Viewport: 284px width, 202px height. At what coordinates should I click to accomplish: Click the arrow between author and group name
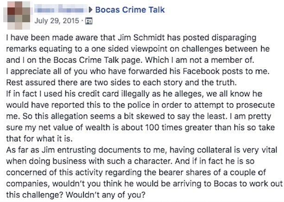tap(91, 10)
